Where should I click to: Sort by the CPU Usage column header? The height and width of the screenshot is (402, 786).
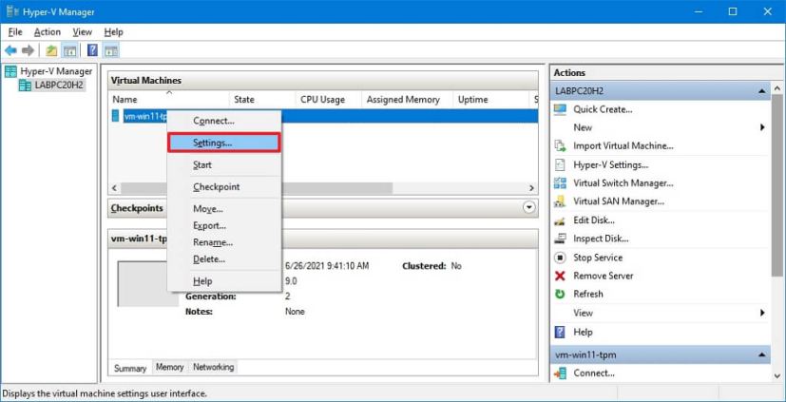pos(322,100)
